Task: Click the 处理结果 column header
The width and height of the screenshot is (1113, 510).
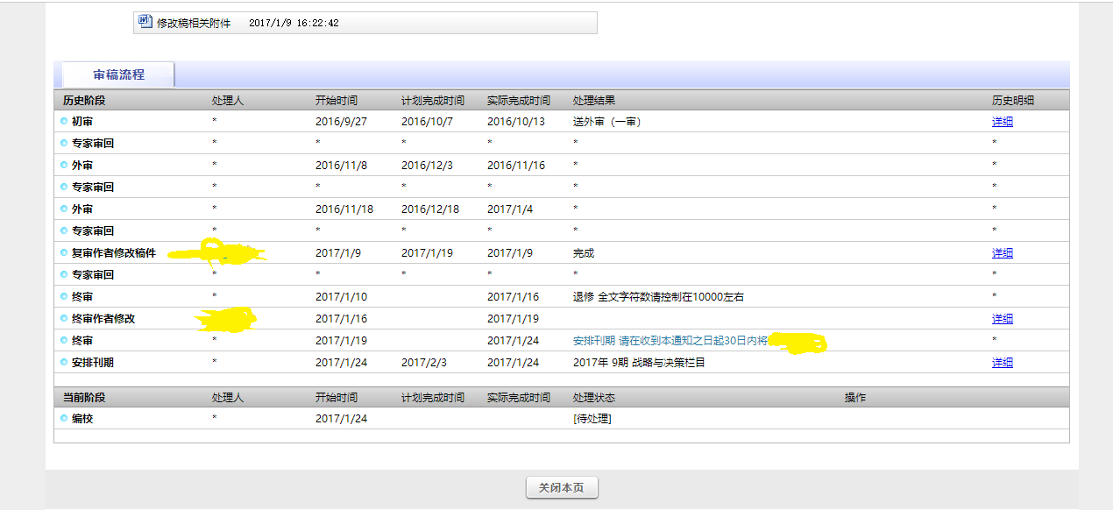Action: coord(593,101)
